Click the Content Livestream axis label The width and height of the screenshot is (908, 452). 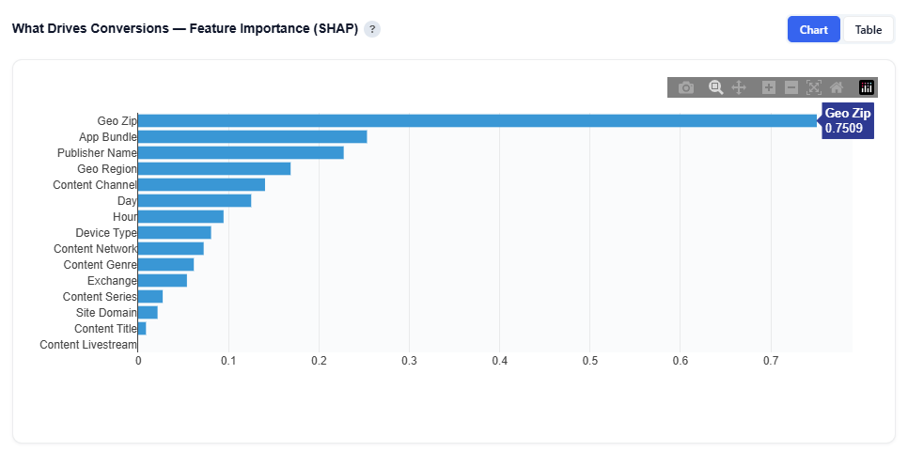click(88, 345)
